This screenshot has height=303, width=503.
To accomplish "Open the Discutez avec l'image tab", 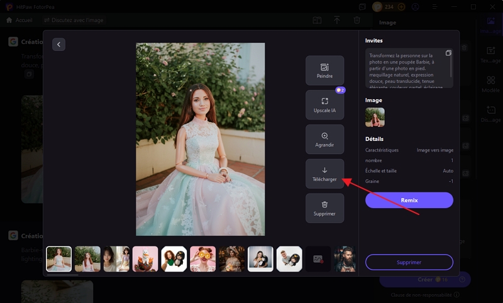I will 74,20.
